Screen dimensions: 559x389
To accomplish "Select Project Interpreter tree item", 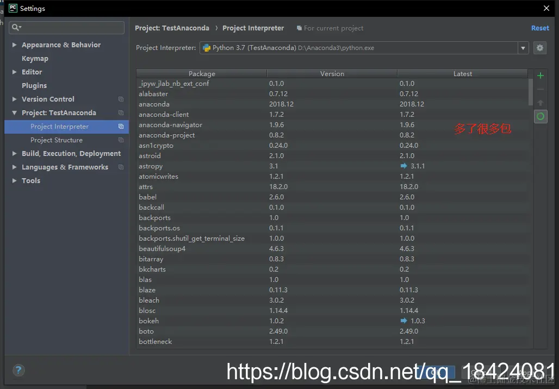I will [x=66, y=127].
